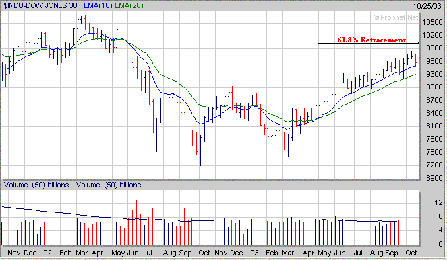Click the 6900 price axis label

[434, 178]
